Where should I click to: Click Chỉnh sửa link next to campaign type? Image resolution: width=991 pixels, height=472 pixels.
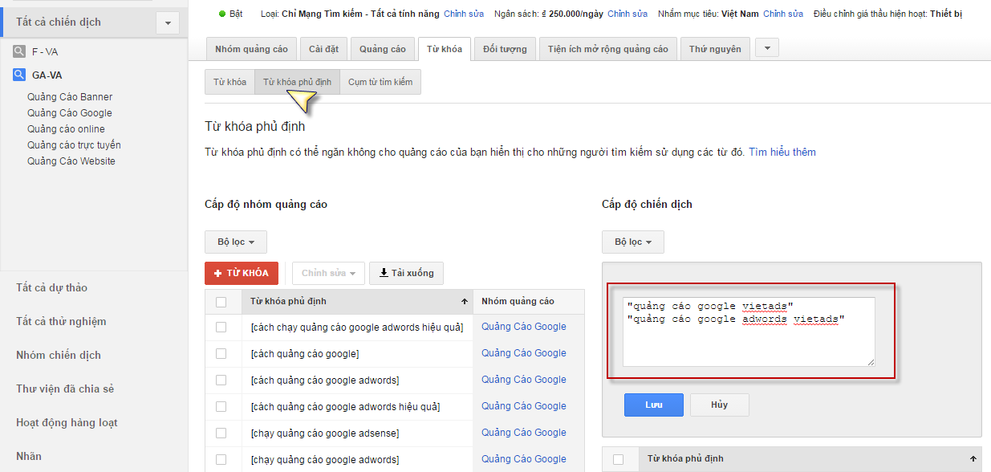pyautogui.click(x=464, y=14)
